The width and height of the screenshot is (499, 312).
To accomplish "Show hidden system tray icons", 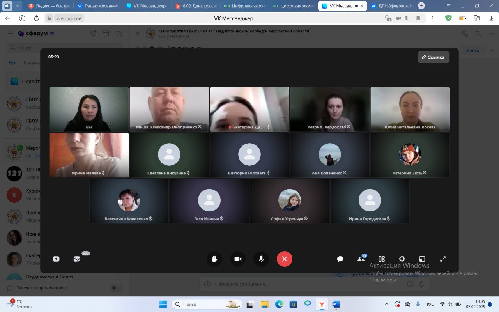I will pyautogui.click(x=387, y=304).
